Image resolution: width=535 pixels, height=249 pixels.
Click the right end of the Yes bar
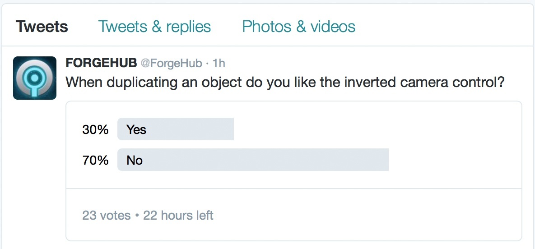(230, 129)
